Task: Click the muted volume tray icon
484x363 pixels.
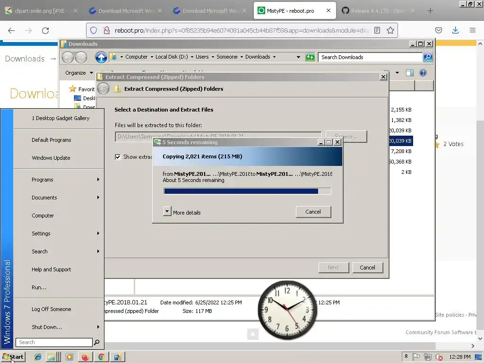Action: (x=439, y=357)
